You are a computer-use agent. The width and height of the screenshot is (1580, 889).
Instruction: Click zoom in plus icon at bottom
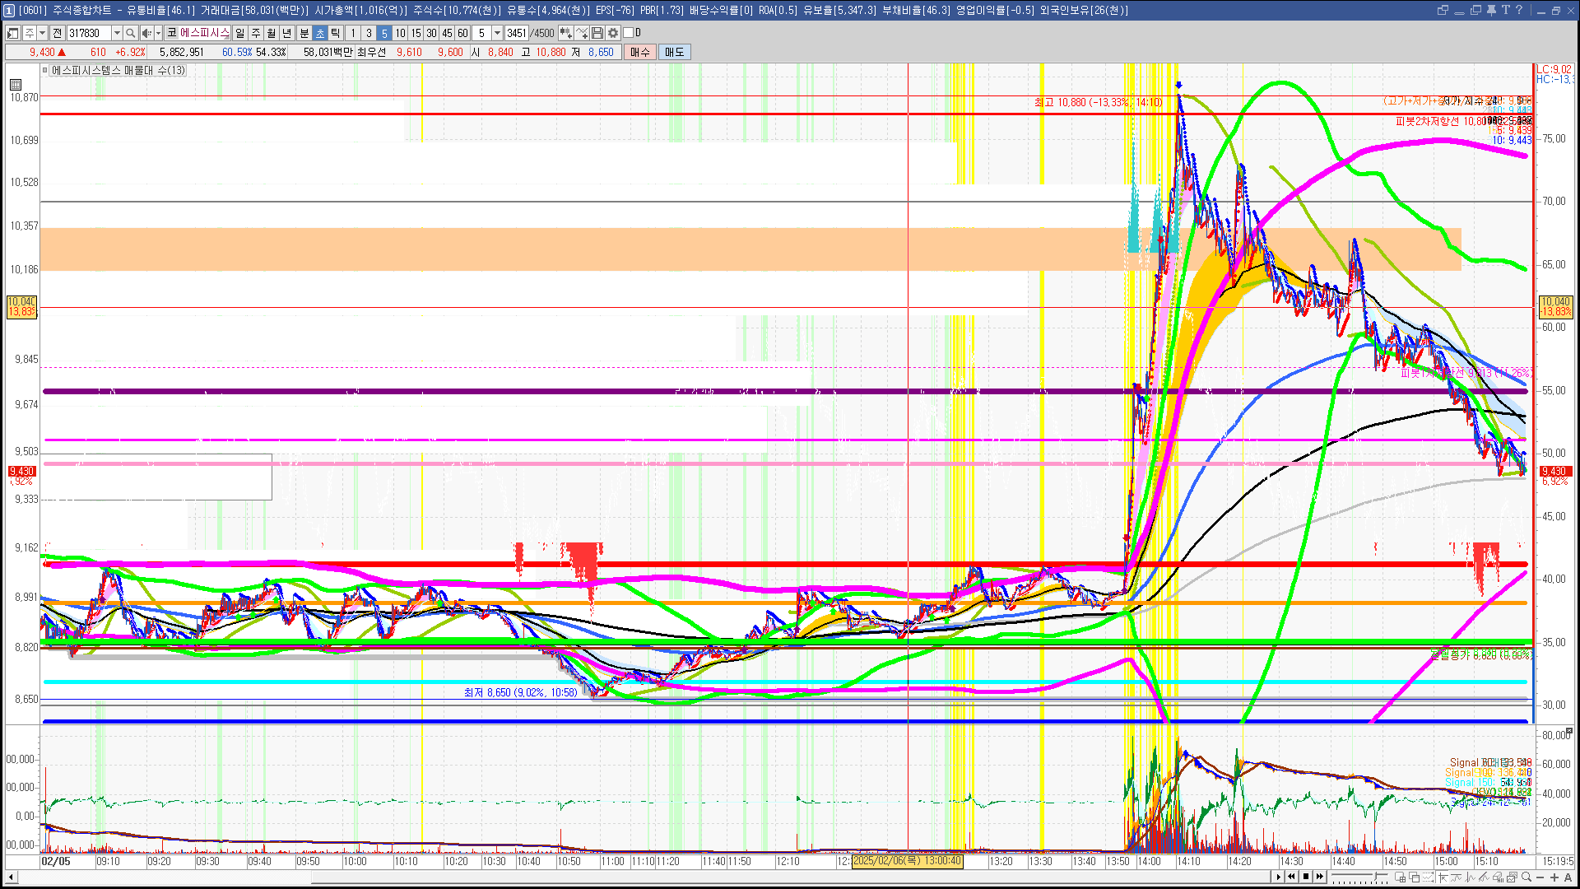pyautogui.click(x=1554, y=877)
